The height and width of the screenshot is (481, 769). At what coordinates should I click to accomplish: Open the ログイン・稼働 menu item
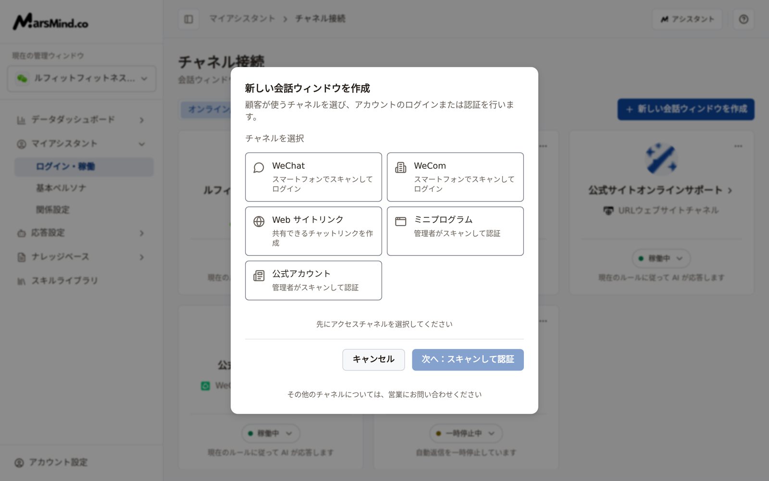click(84, 166)
